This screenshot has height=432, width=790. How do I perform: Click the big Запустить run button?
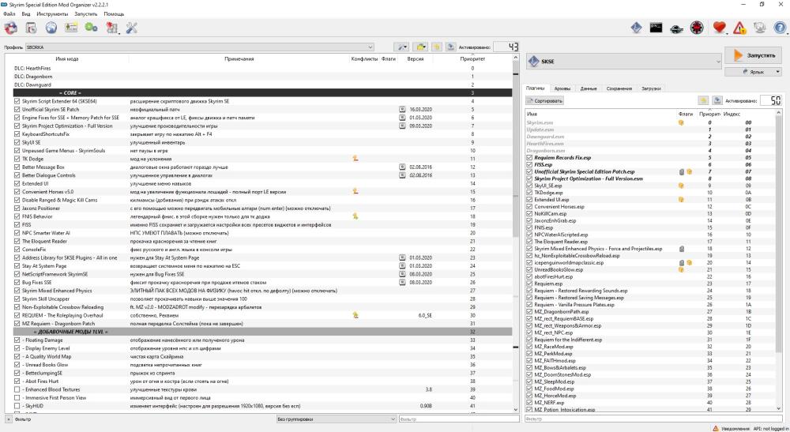[x=753, y=55]
